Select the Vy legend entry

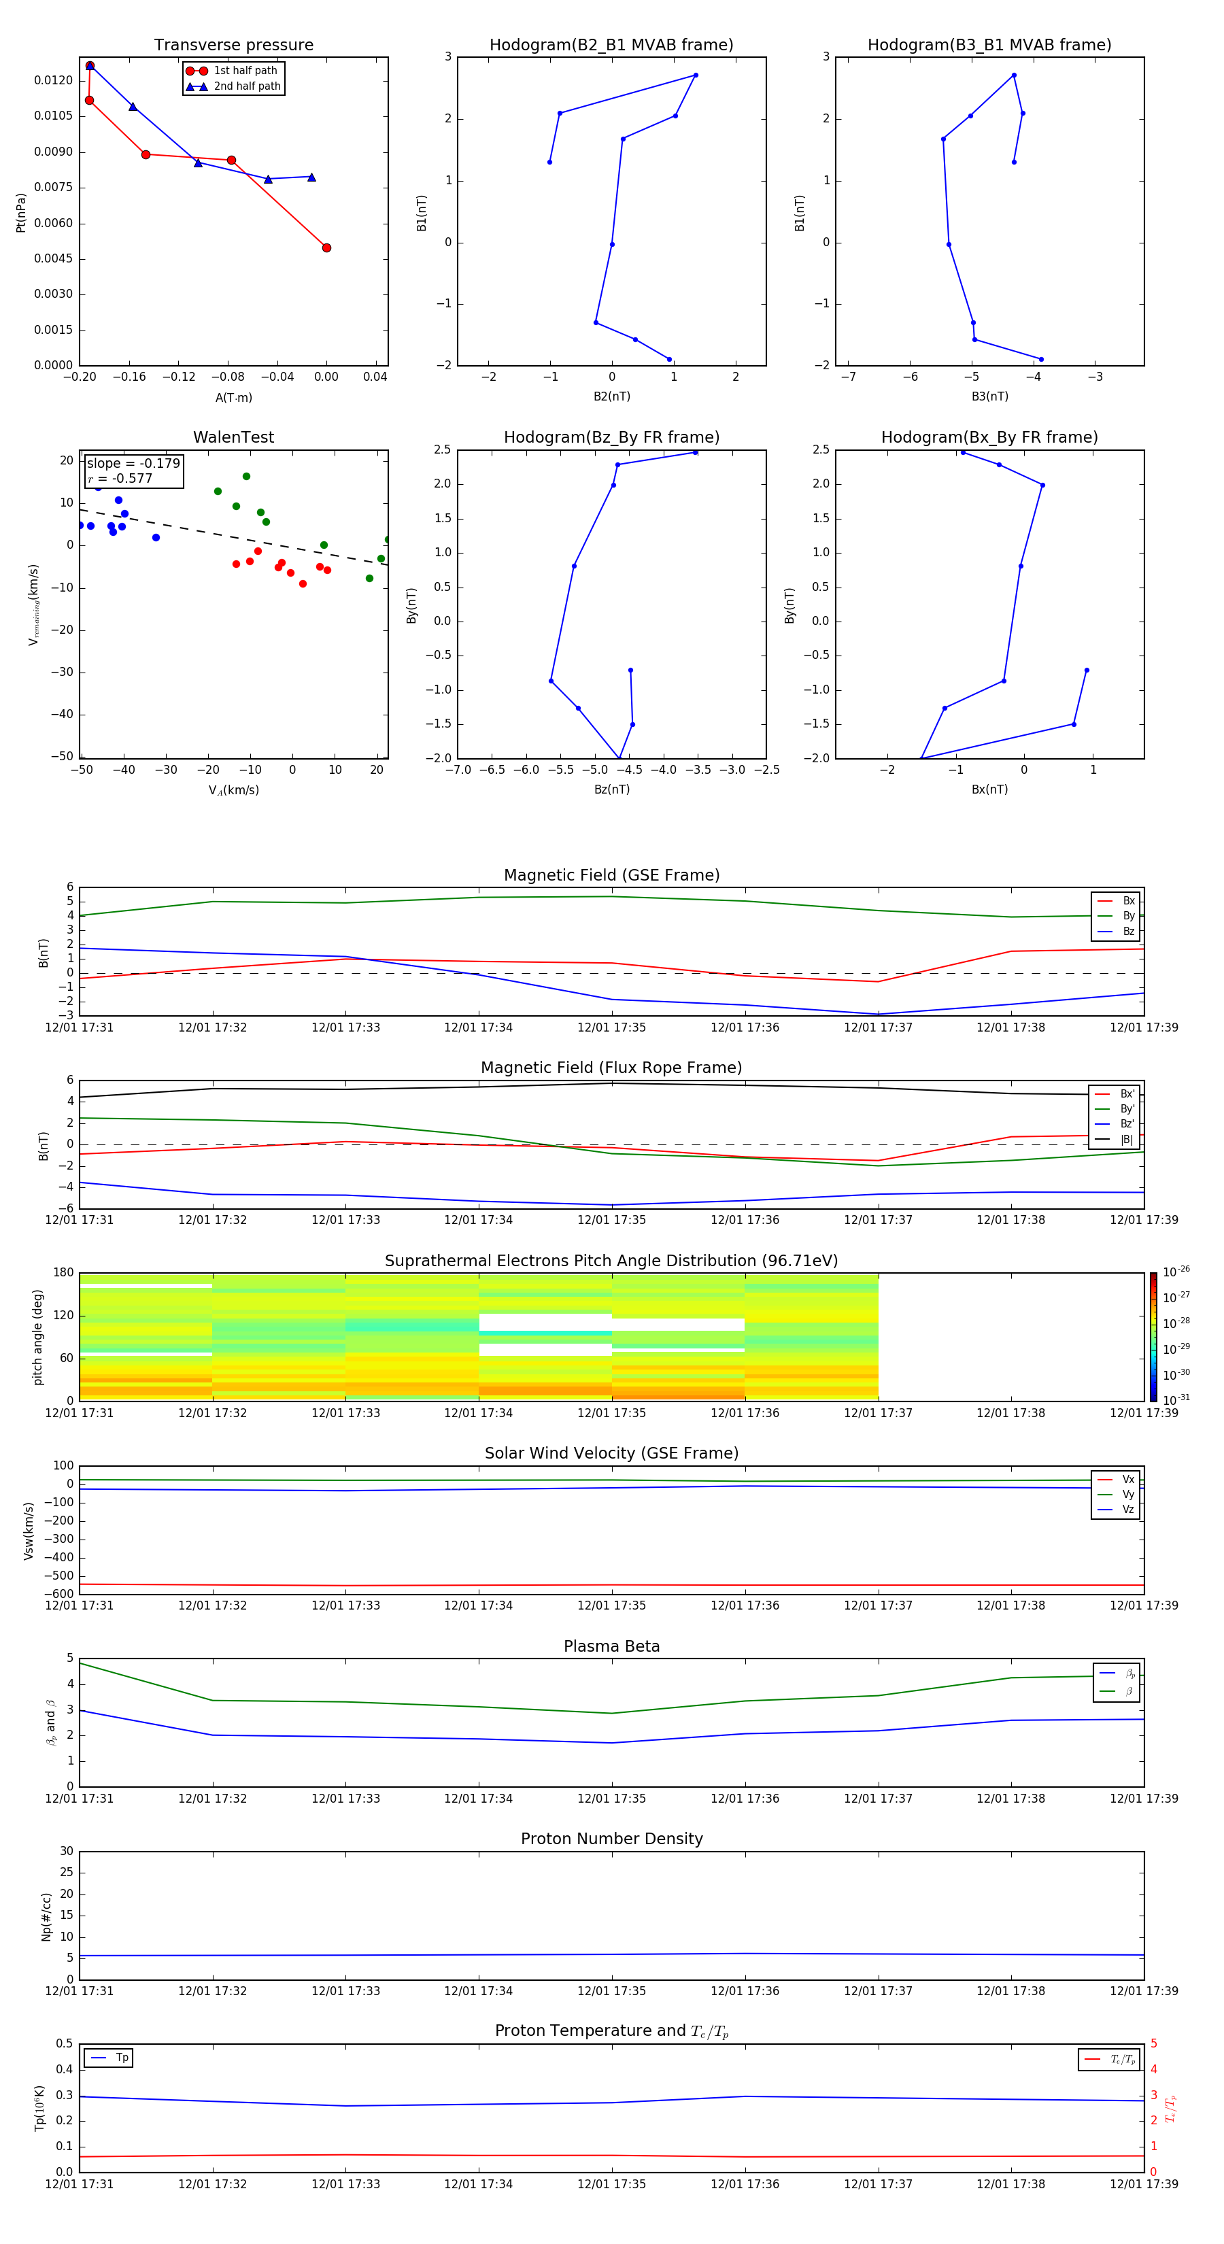(1116, 1494)
